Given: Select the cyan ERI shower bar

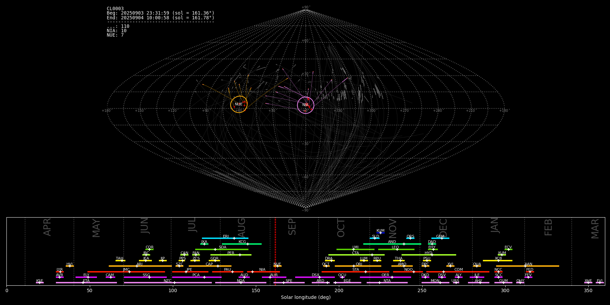Looking at the screenshot, I should point(225,238).
